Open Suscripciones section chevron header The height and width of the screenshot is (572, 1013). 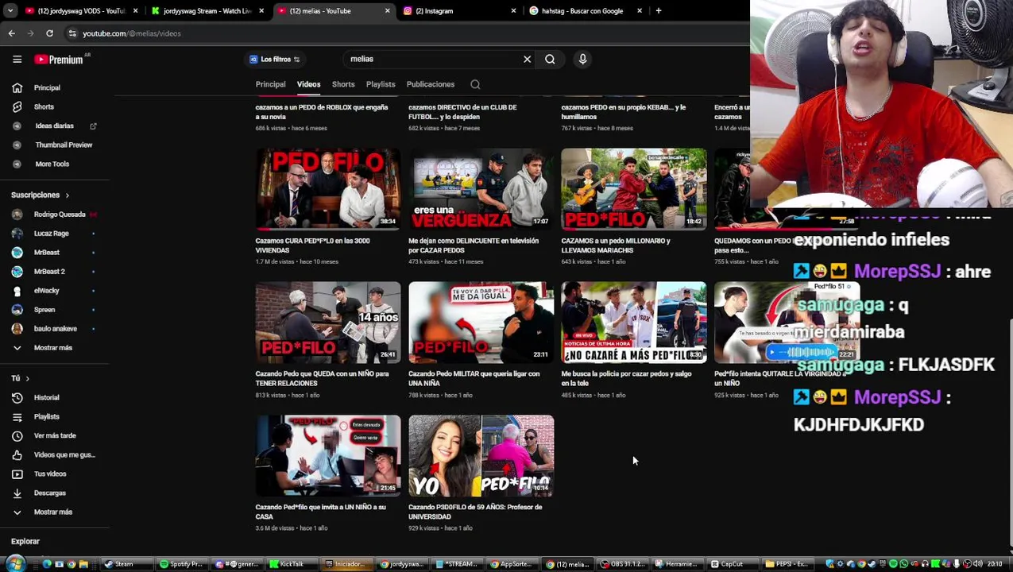[x=40, y=195]
